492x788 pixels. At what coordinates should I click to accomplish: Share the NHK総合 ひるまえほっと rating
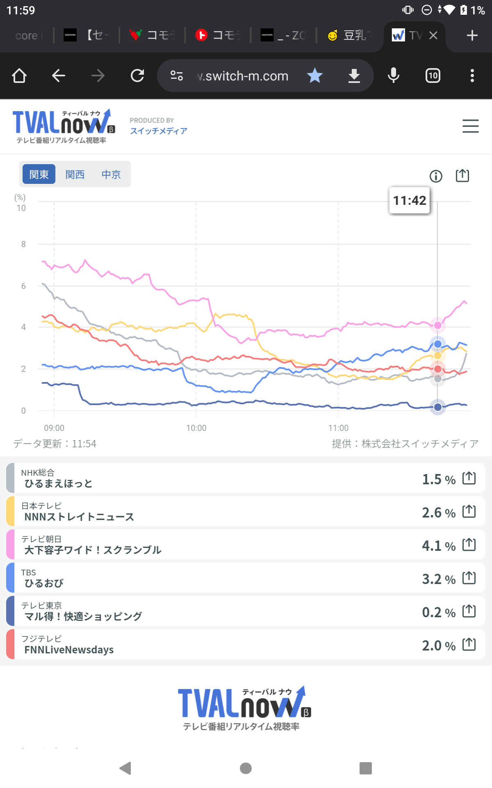469,478
